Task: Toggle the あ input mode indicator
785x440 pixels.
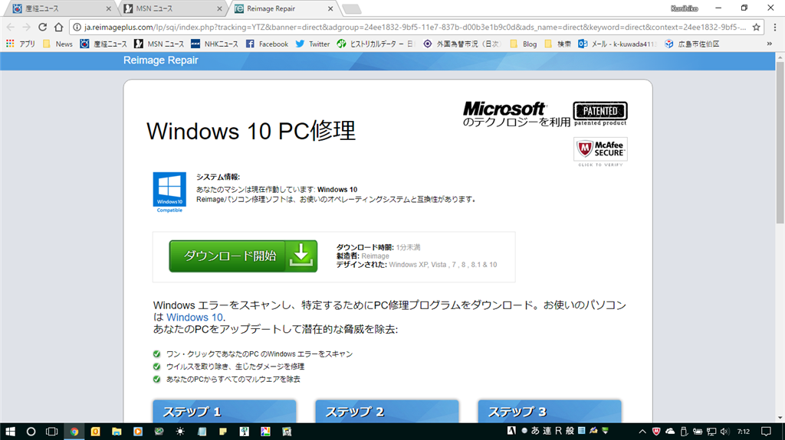Action: [x=535, y=431]
